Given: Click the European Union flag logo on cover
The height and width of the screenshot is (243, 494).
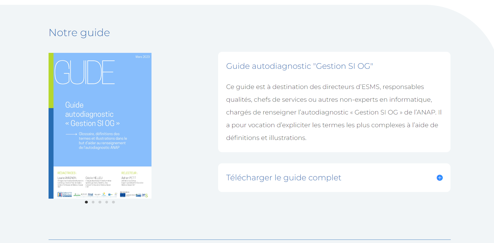Looking at the screenshot, I should coord(123,195).
